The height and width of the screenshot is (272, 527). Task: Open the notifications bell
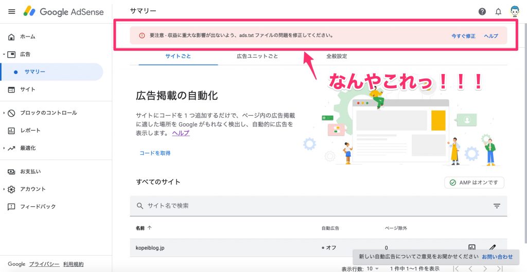tap(498, 11)
